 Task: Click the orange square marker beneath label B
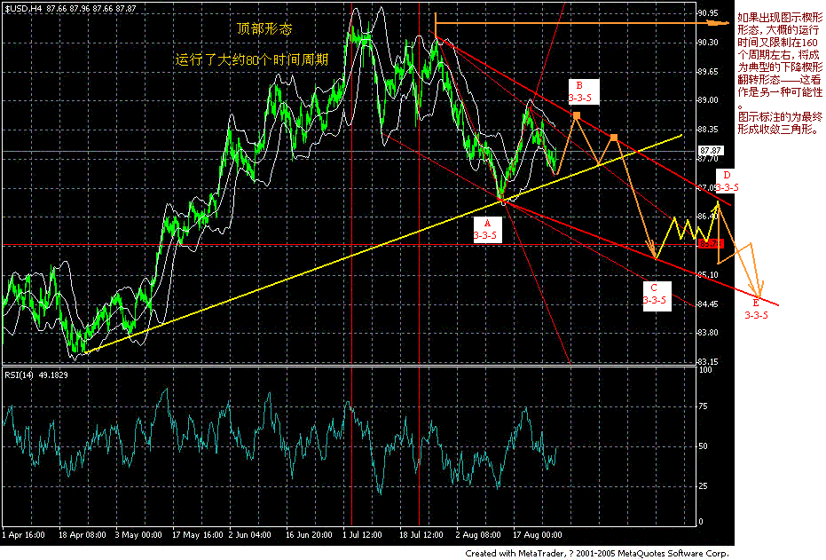click(577, 114)
